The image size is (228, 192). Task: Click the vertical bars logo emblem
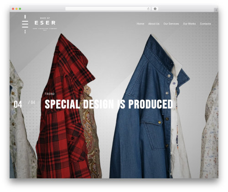25,24
